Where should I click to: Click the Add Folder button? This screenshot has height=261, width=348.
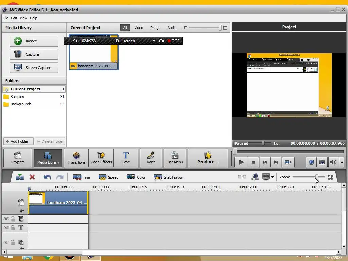(x=18, y=141)
